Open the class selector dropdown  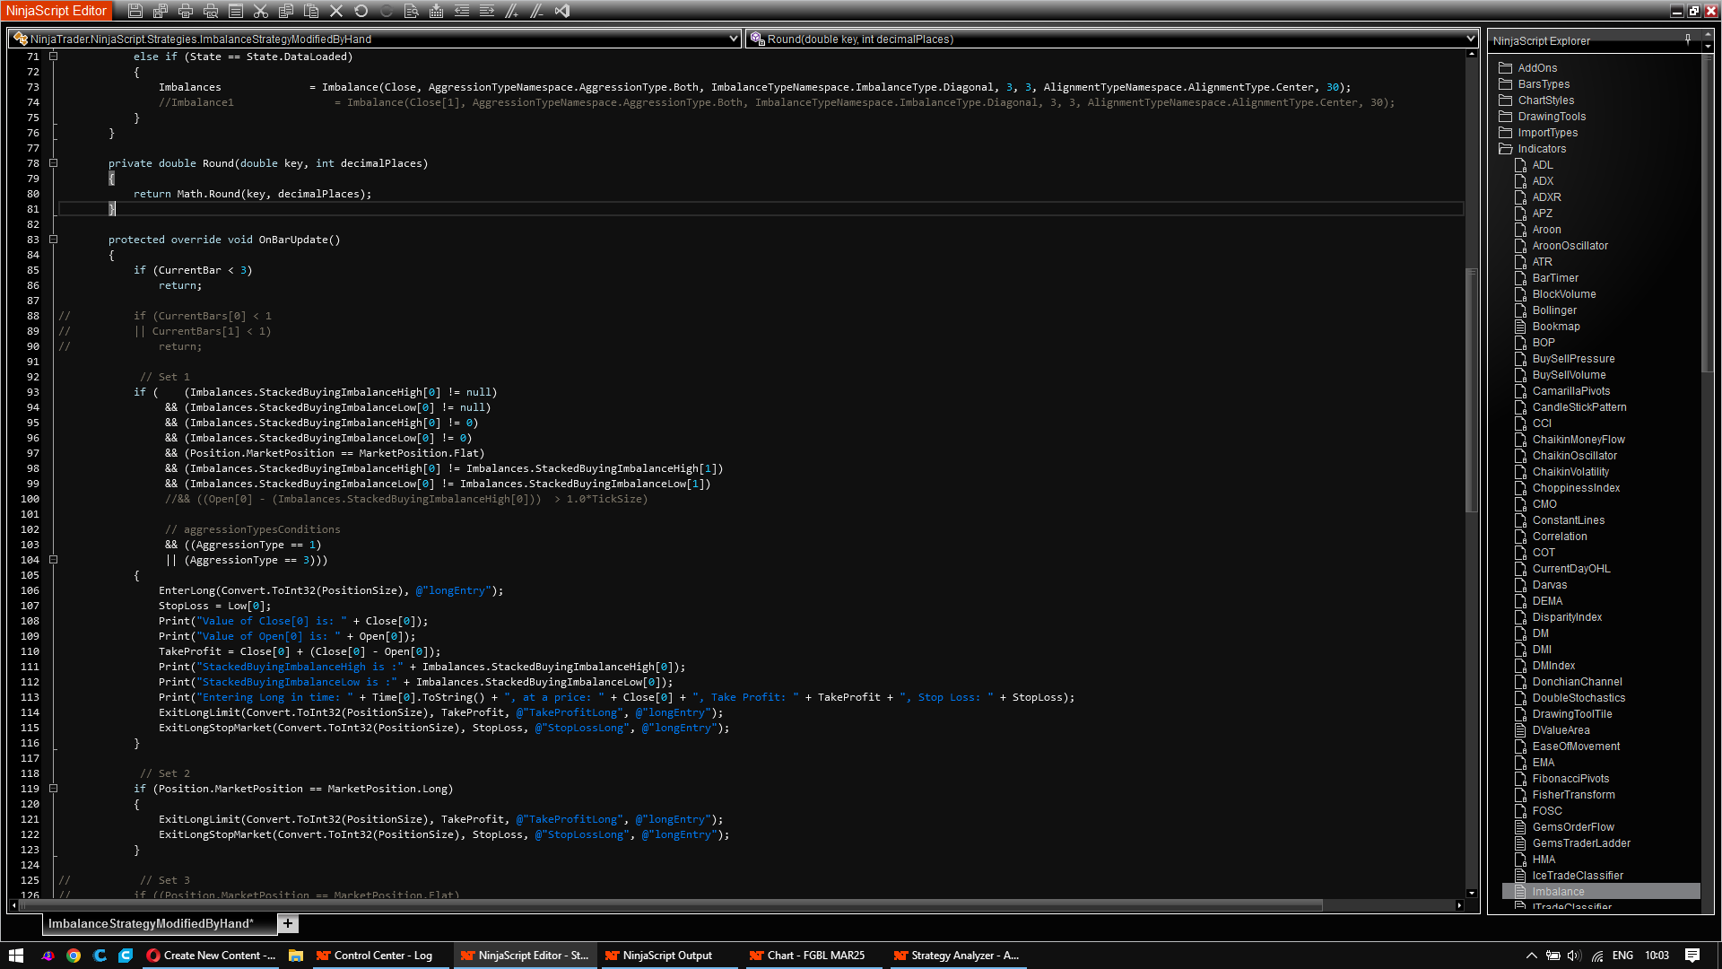click(x=733, y=39)
